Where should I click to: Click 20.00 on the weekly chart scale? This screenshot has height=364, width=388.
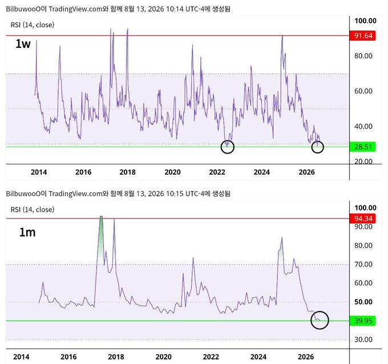pos(363,161)
